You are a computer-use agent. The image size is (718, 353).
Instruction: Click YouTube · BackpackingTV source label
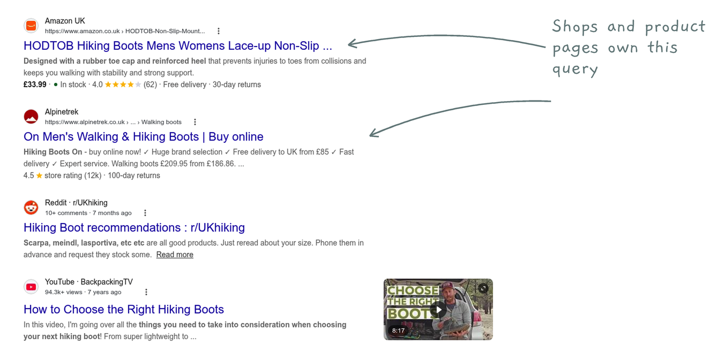tap(89, 282)
